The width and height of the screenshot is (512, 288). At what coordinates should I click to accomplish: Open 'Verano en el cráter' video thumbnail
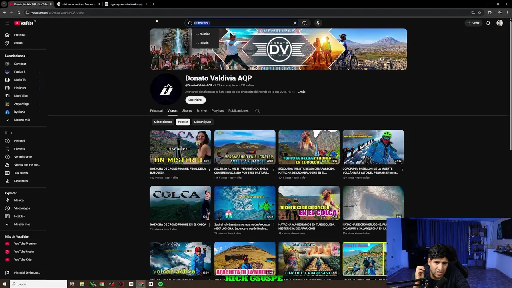click(x=245, y=147)
